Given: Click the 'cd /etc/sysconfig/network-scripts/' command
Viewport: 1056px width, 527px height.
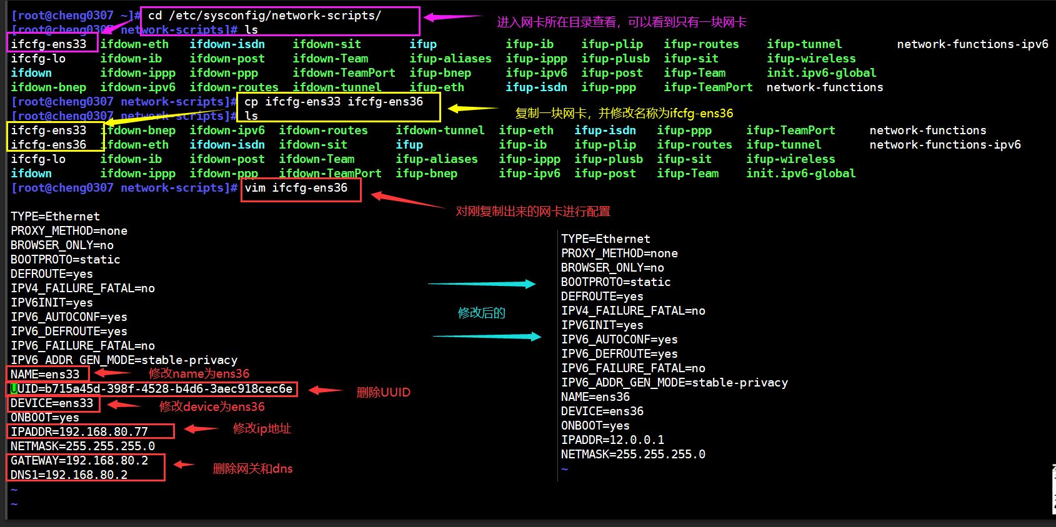Looking at the screenshot, I should pyautogui.click(x=264, y=16).
